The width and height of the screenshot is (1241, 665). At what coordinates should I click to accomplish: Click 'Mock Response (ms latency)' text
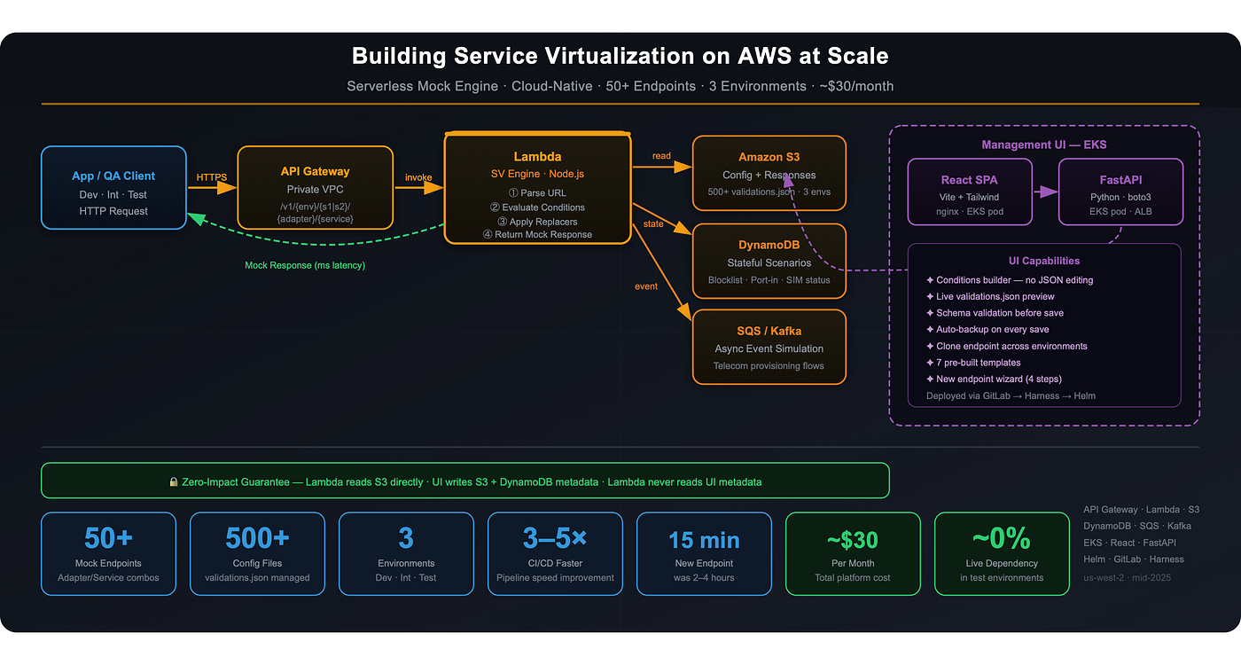[x=304, y=265]
